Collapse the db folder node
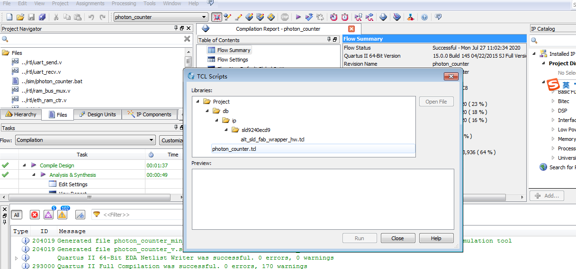 click(x=207, y=111)
